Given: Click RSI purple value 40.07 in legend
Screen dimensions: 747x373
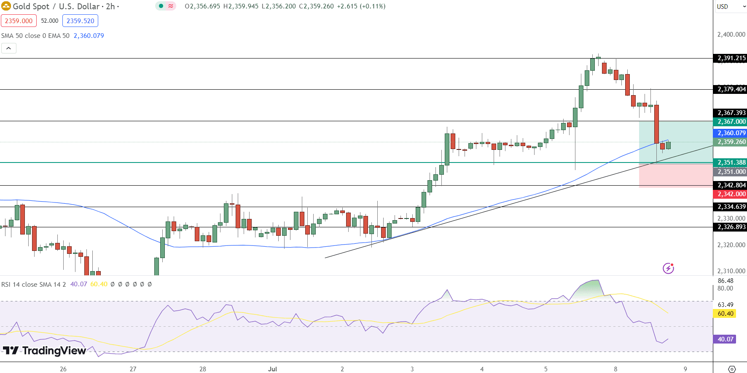Looking at the screenshot, I should coord(78,284).
